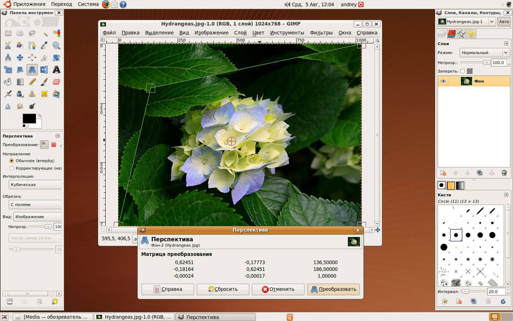Pick the Zoom magnifier tool
The width and height of the screenshot is (513, 321).
click(x=56, y=45)
